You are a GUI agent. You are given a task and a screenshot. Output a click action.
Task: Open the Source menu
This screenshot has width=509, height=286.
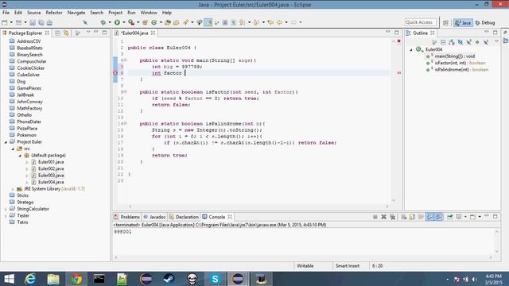(33, 13)
